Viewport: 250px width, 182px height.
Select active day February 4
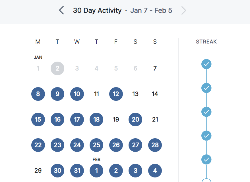(x=155, y=171)
